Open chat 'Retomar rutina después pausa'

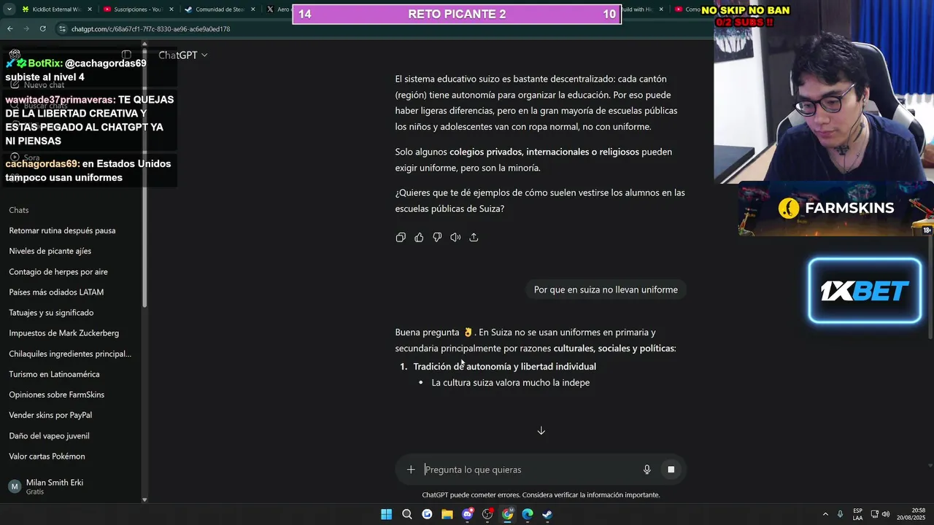pos(72,230)
